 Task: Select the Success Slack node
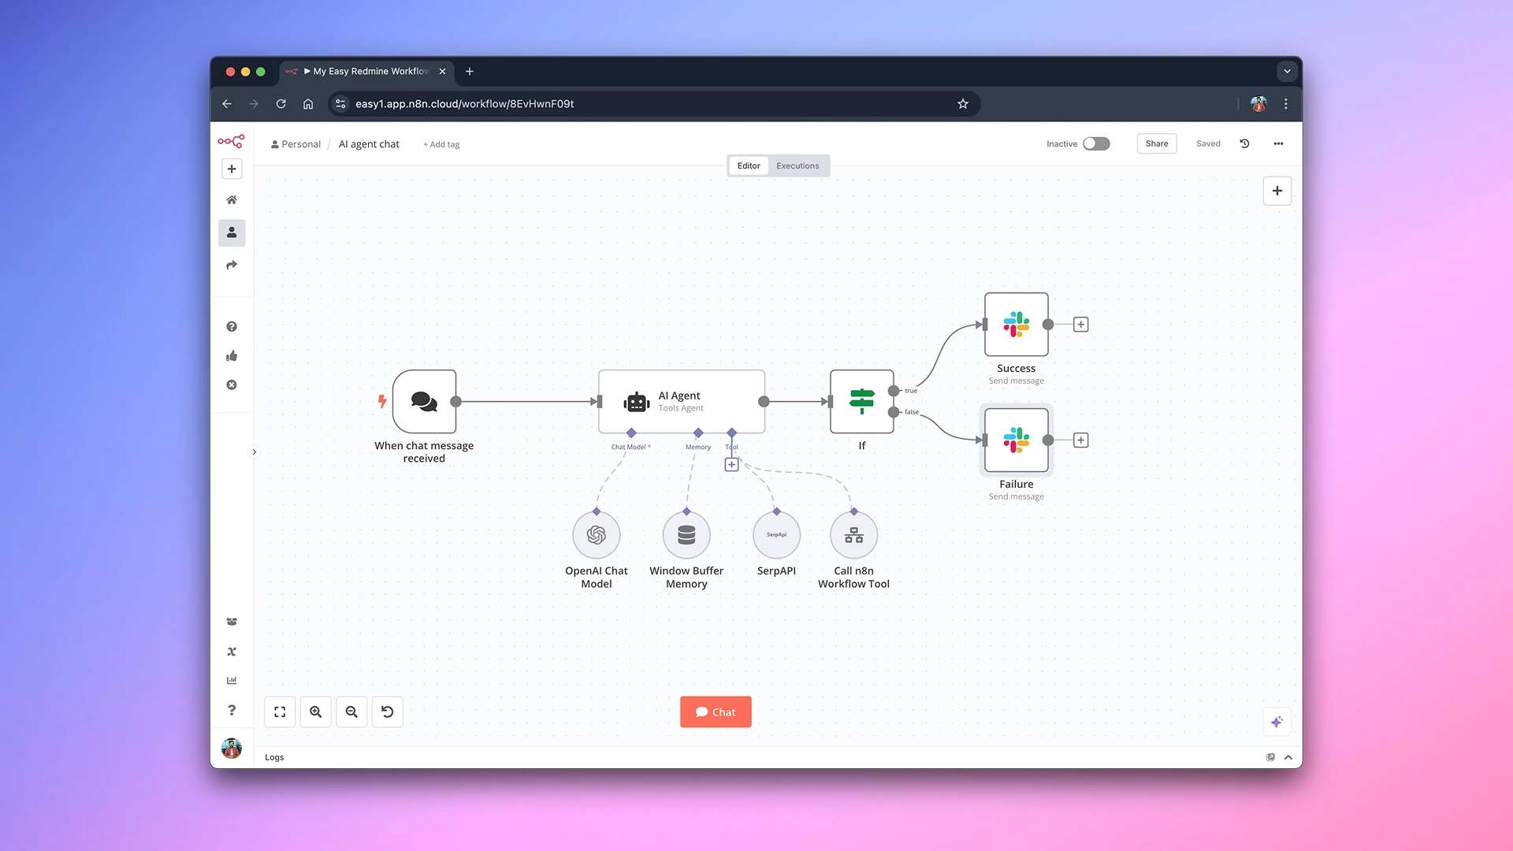click(x=1016, y=324)
